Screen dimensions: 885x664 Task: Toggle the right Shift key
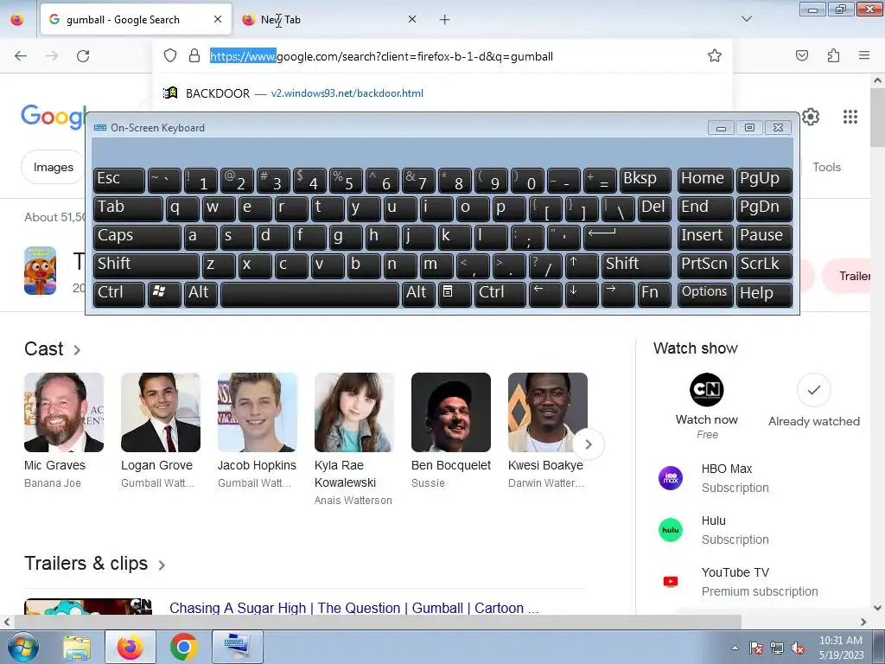636,265
